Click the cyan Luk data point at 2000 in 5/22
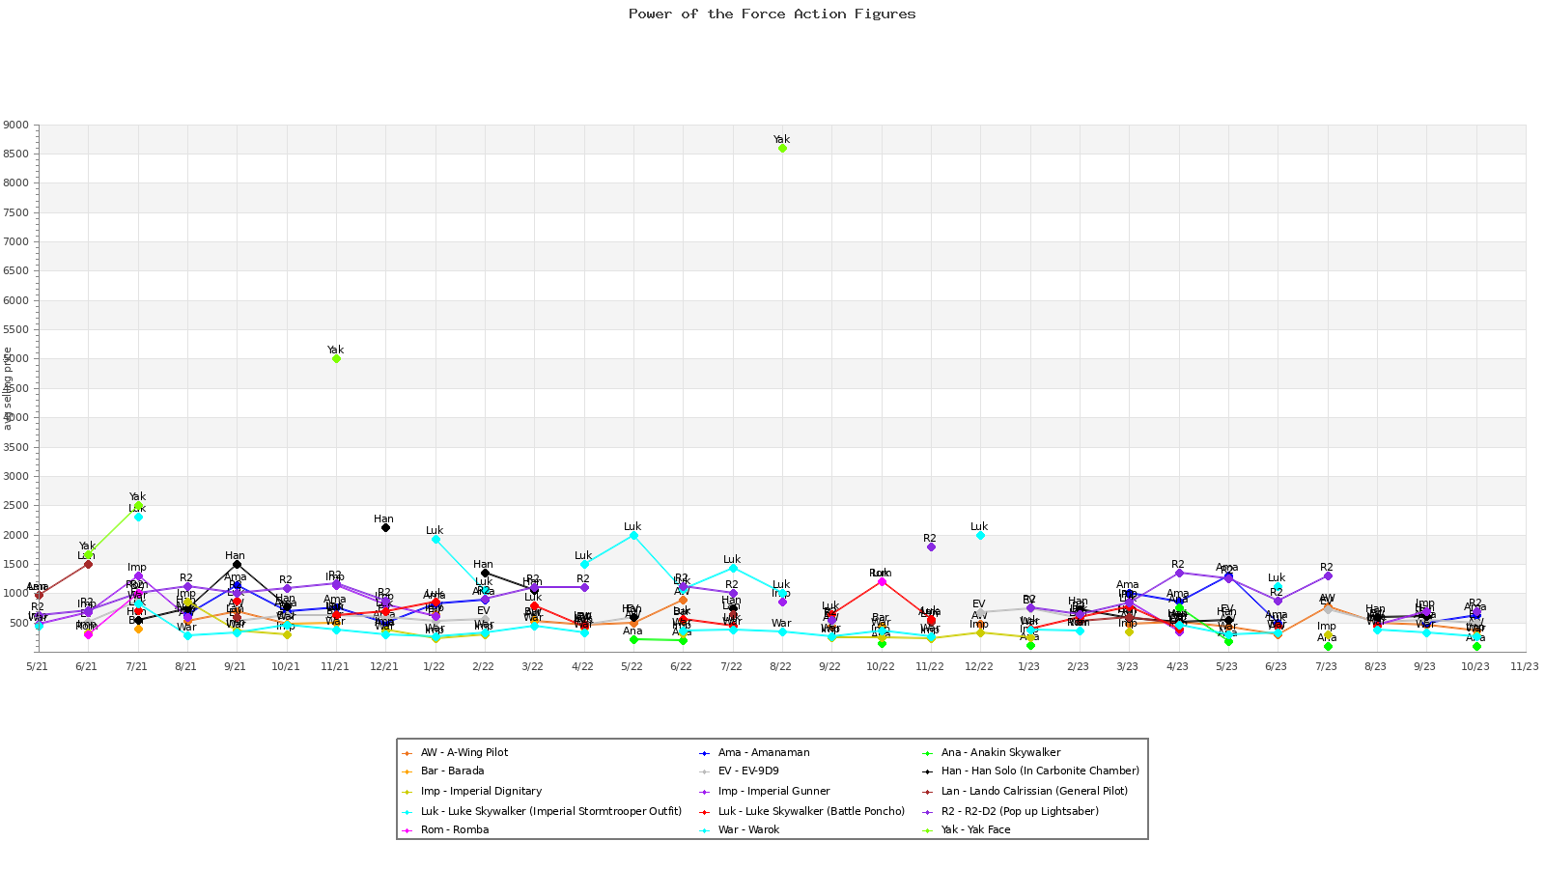1545x869 pixels. pos(633,535)
